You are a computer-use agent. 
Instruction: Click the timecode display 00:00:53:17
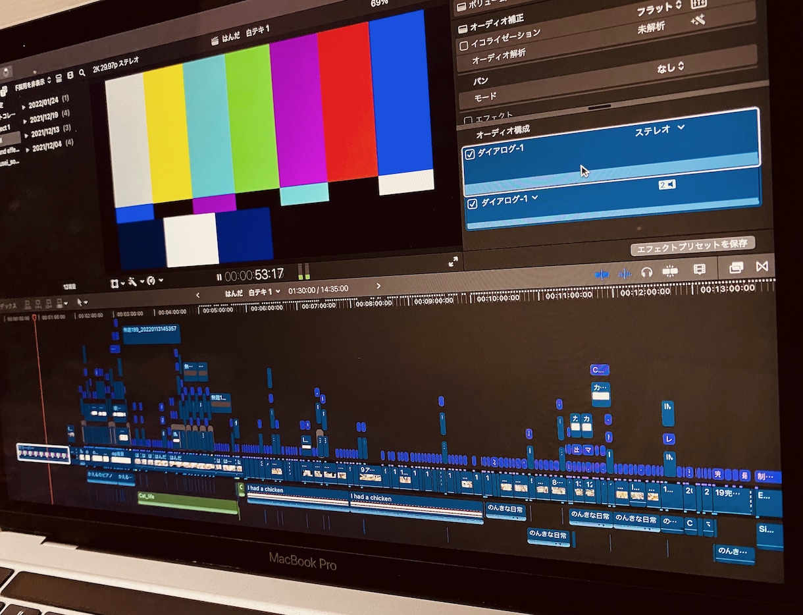[254, 274]
